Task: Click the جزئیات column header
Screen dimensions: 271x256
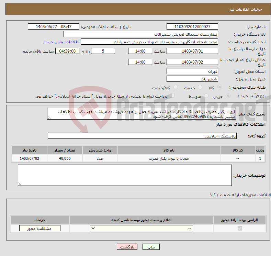Action: point(40,220)
